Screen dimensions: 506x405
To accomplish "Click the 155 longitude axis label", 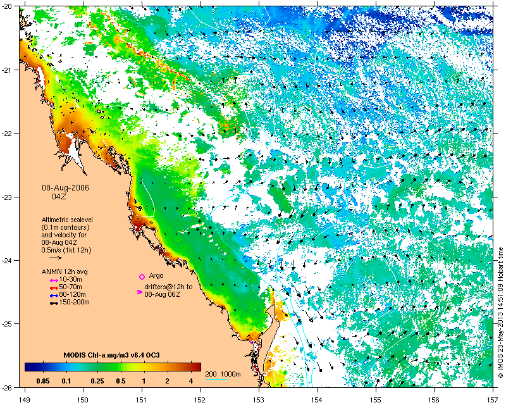I will pyautogui.click(x=376, y=400).
